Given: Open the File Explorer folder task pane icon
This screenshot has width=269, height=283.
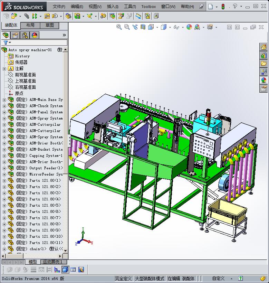Looking at the screenshot, I should pos(263,64).
